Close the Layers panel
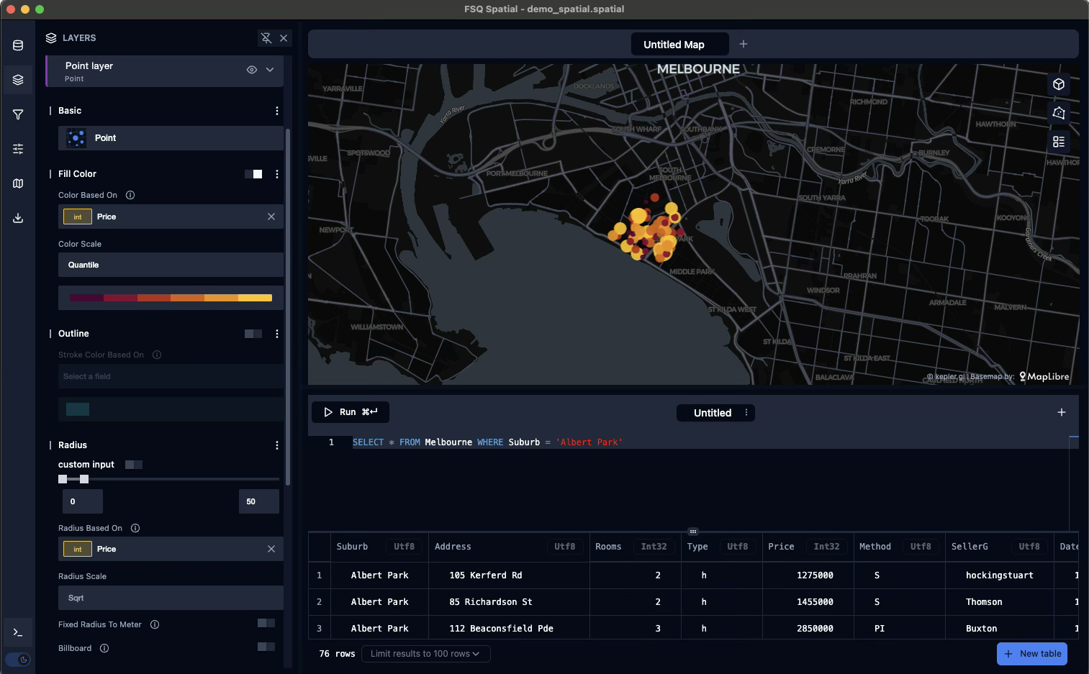 (x=284, y=38)
